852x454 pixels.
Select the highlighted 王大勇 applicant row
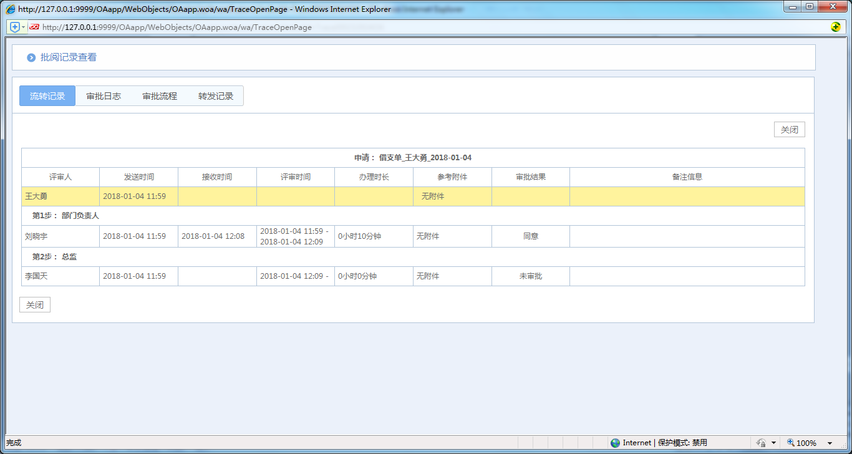61,196
